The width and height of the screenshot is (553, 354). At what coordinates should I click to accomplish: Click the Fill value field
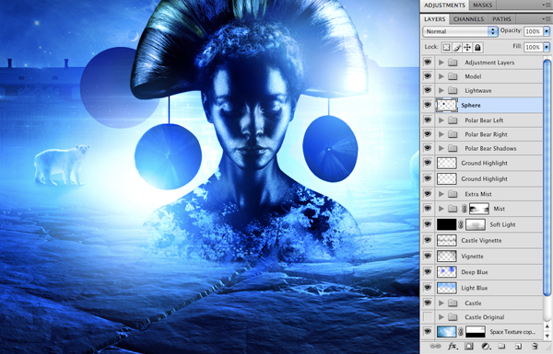[x=533, y=47]
